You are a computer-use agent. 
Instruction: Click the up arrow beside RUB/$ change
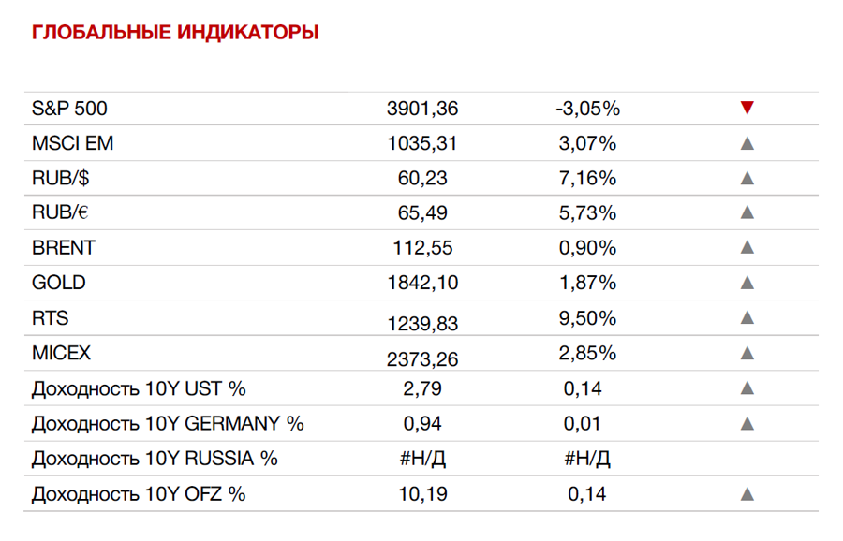pyautogui.click(x=747, y=178)
